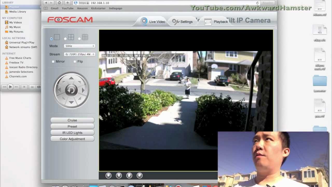Start live video with play icon below feed

(108, 176)
